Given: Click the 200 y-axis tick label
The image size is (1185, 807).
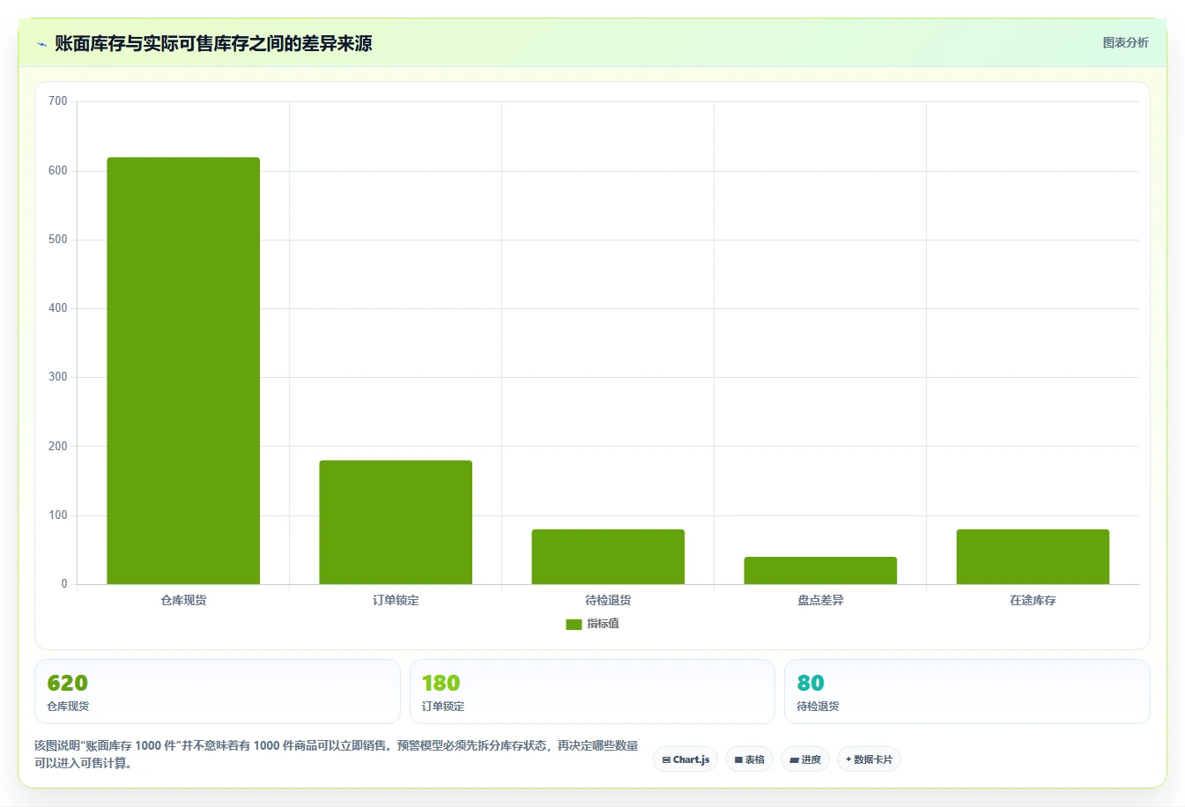Looking at the screenshot, I should 58,447.
